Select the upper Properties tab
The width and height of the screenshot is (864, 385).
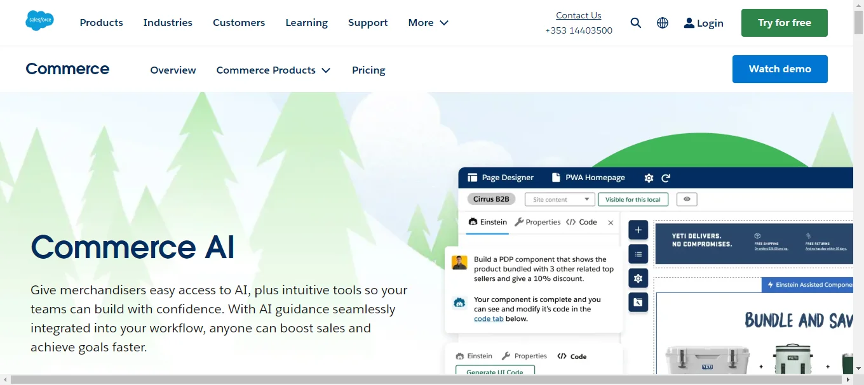537,222
